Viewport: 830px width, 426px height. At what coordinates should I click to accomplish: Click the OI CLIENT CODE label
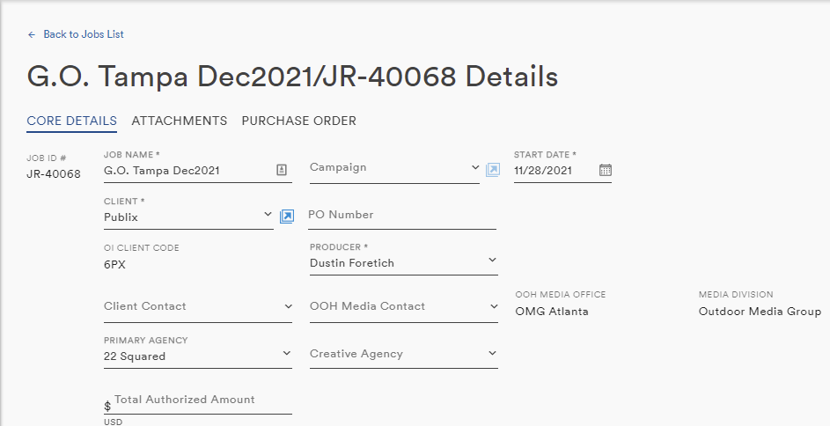point(142,247)
